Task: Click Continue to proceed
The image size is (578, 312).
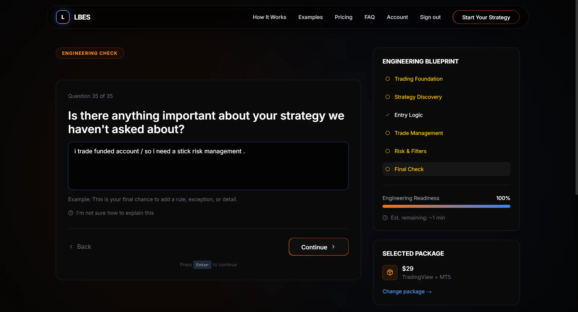Action: coord(319,247)
